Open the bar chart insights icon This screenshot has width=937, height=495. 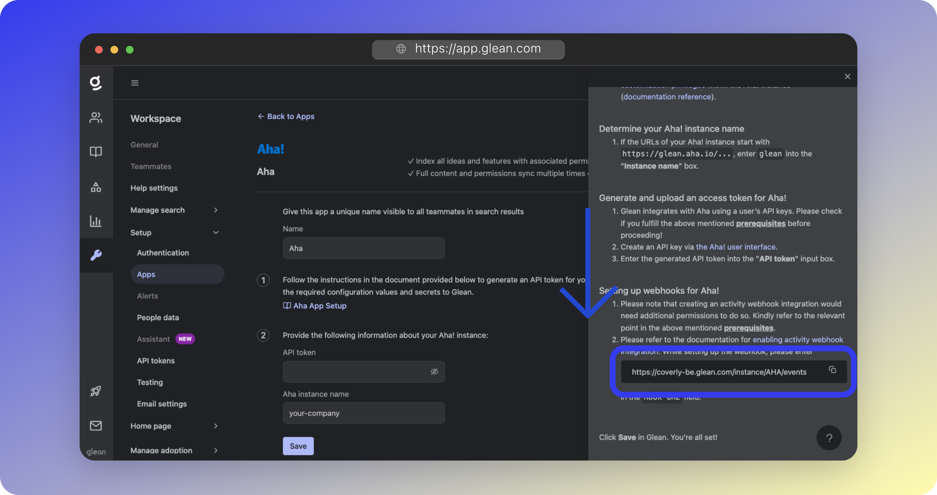pos(96,221)
